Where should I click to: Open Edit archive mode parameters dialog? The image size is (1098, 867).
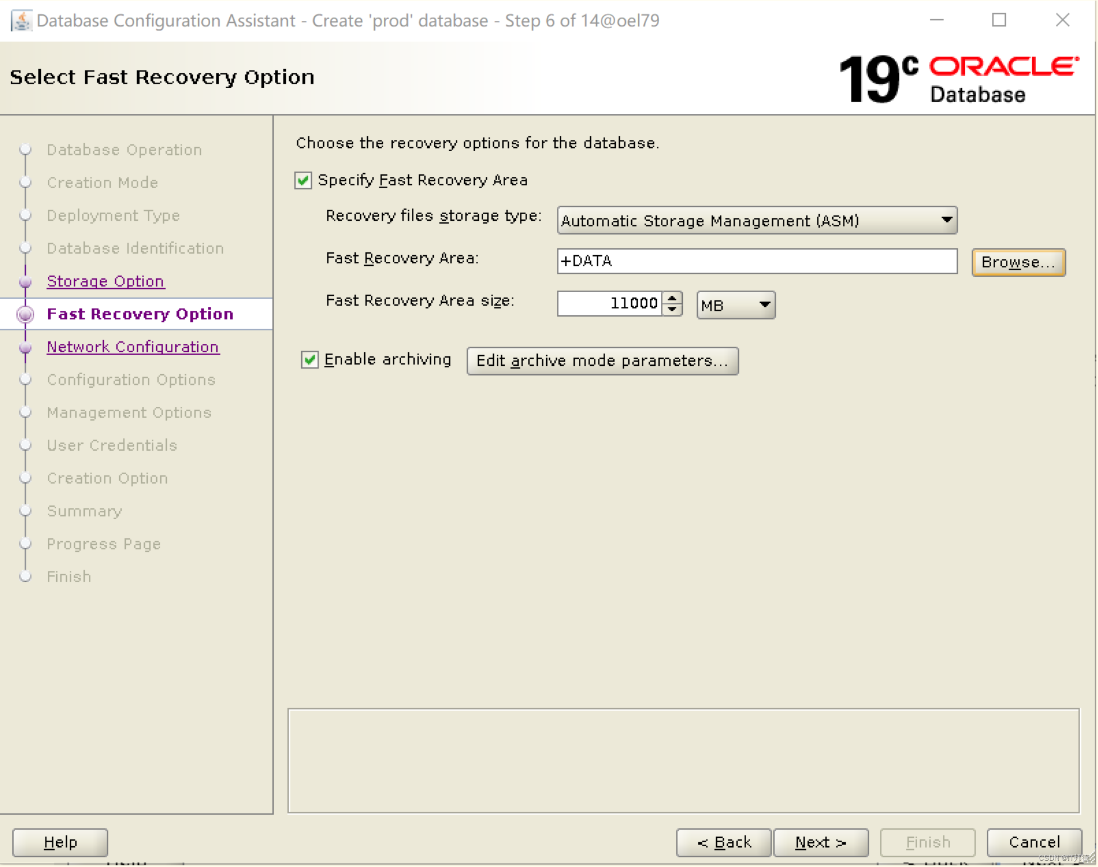click(602, 361)
